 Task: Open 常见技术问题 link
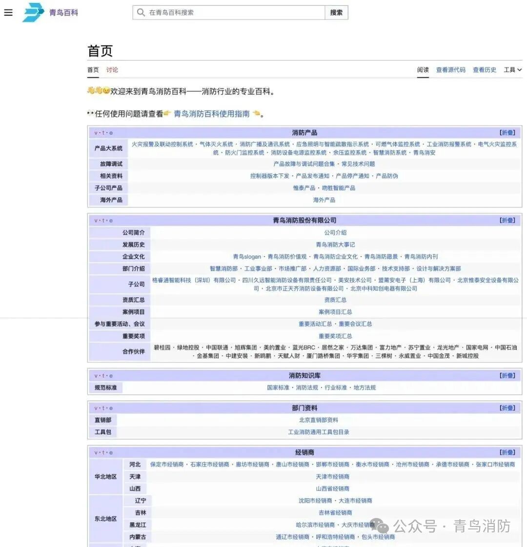coord(358,164)
